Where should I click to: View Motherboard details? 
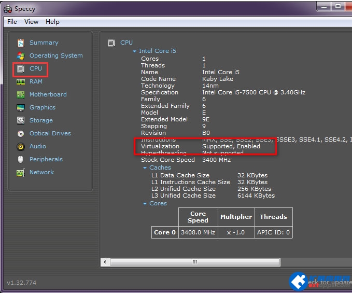pos(48,94)
